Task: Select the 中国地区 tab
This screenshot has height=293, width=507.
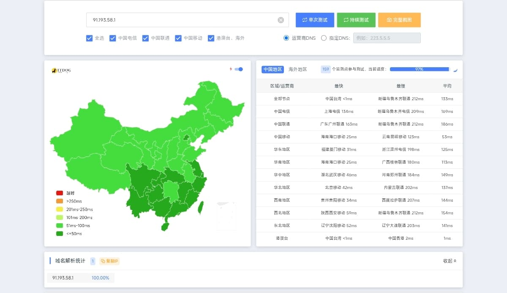Action: point(272,69)
